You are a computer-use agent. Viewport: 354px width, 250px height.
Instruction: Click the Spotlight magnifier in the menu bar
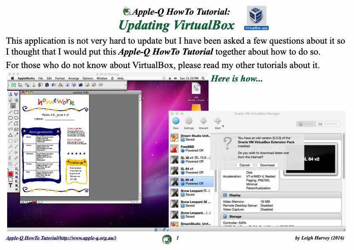click(x=203, y=78)
